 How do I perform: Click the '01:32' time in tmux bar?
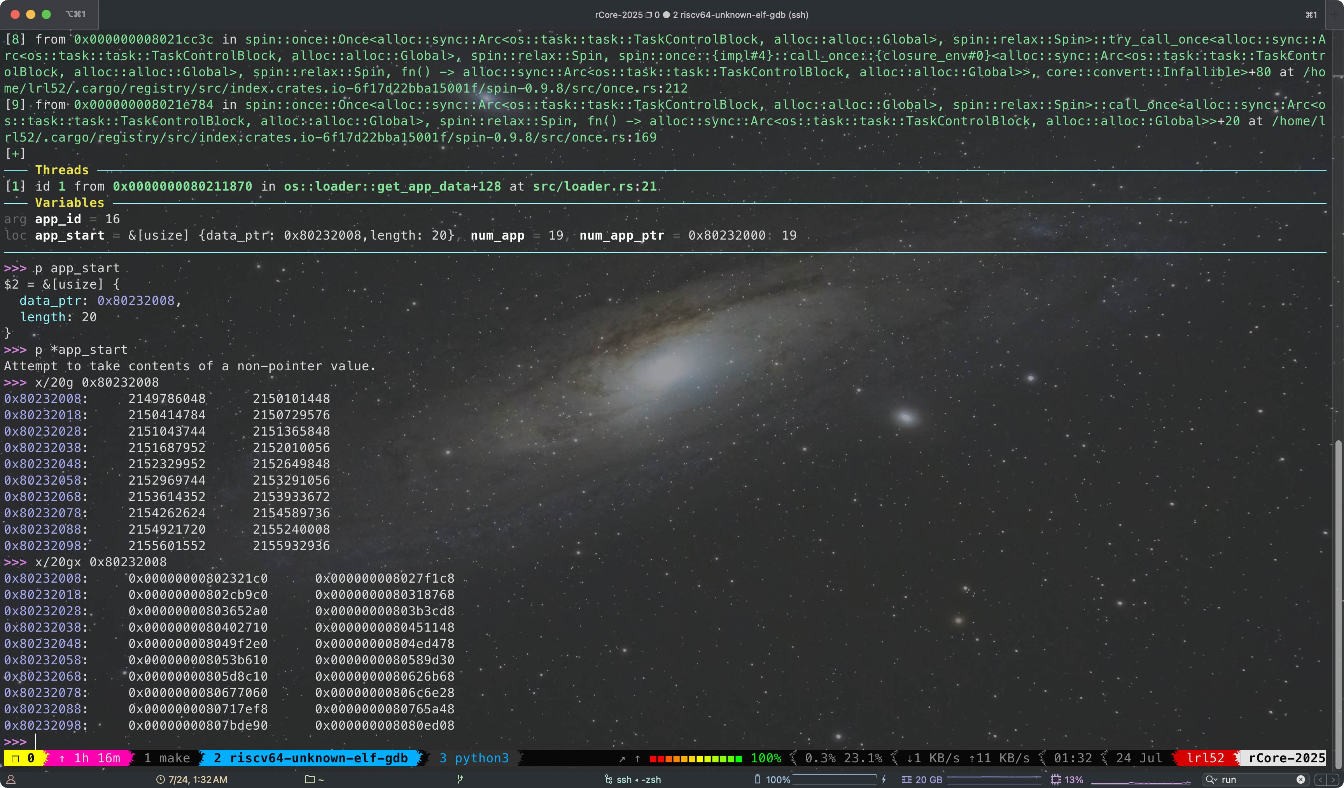[x=1073, y=758]
